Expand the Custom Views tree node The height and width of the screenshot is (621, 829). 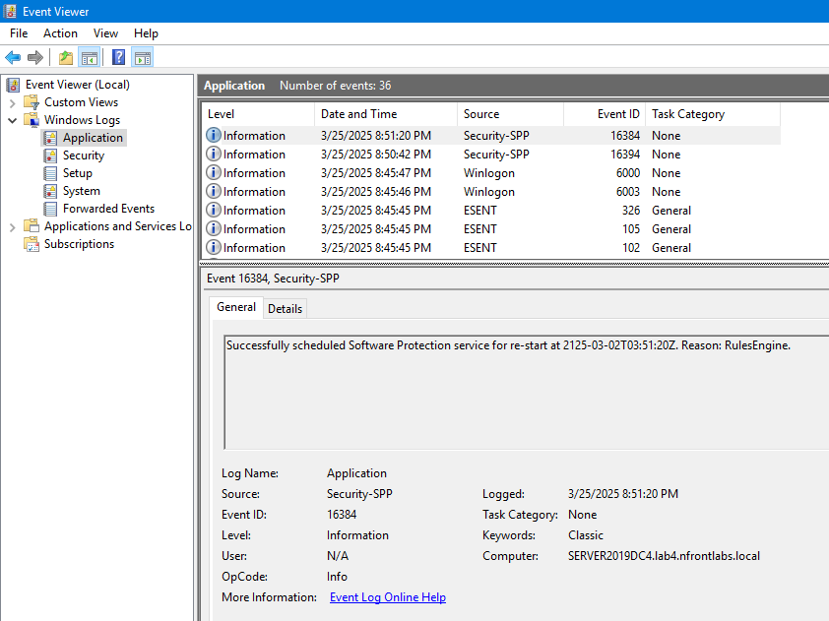pyautogui.click(x=13, y=102)
